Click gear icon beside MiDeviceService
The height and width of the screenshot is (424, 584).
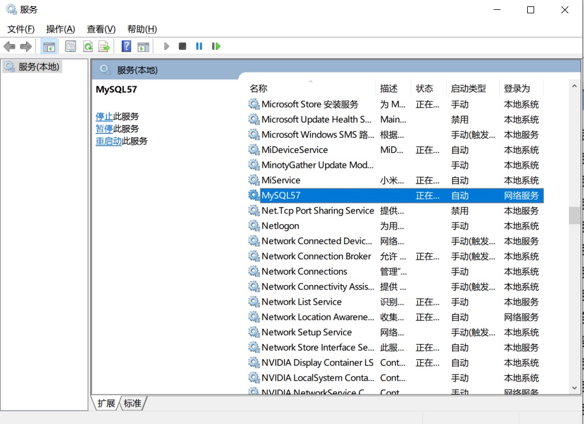(254, 149)
